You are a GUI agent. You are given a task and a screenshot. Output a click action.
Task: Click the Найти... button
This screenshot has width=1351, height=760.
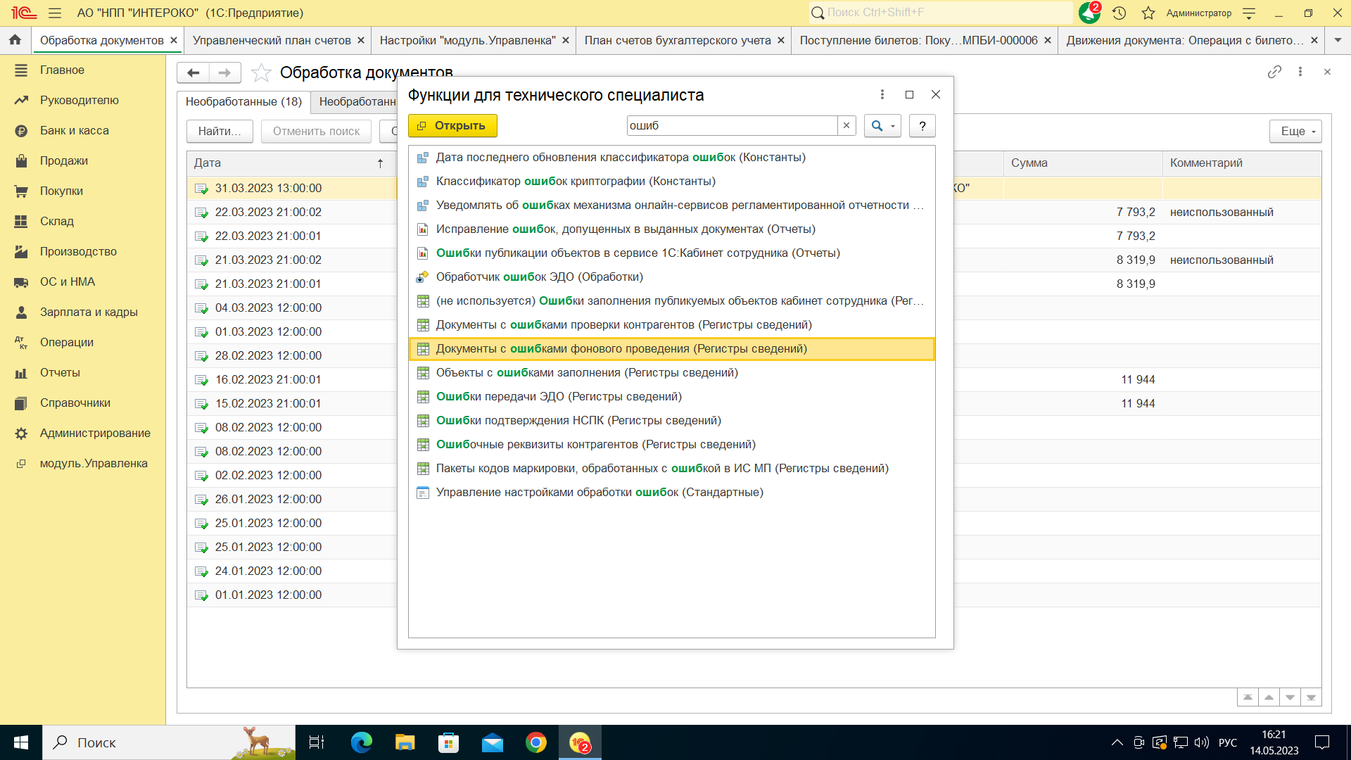pyautogui.click(x=220, y=131)
